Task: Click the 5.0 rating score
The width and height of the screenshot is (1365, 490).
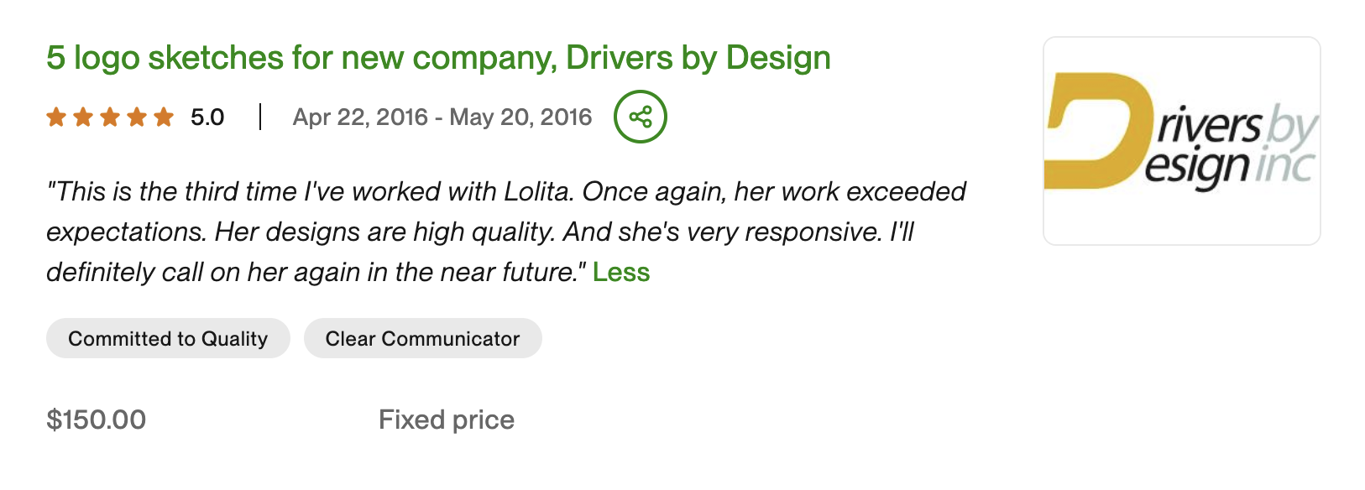Action: coord(207,117)
